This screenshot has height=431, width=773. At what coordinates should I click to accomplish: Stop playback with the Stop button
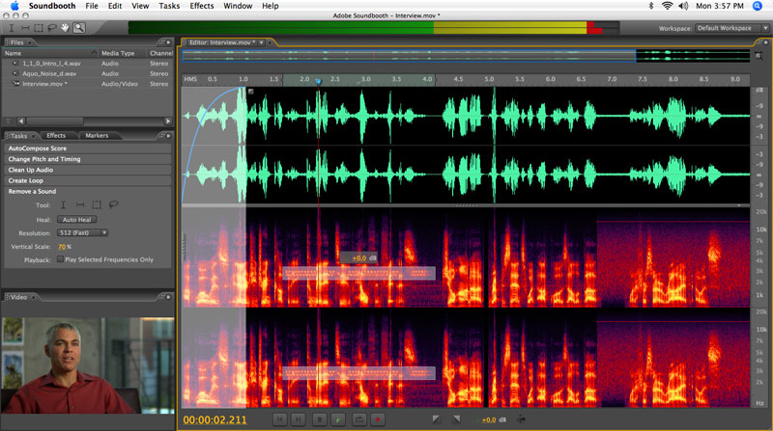(x=319, y=419)
